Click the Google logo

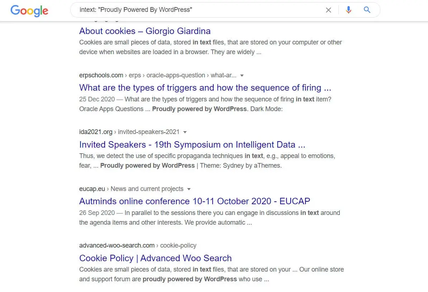click(x=29, y=11)
